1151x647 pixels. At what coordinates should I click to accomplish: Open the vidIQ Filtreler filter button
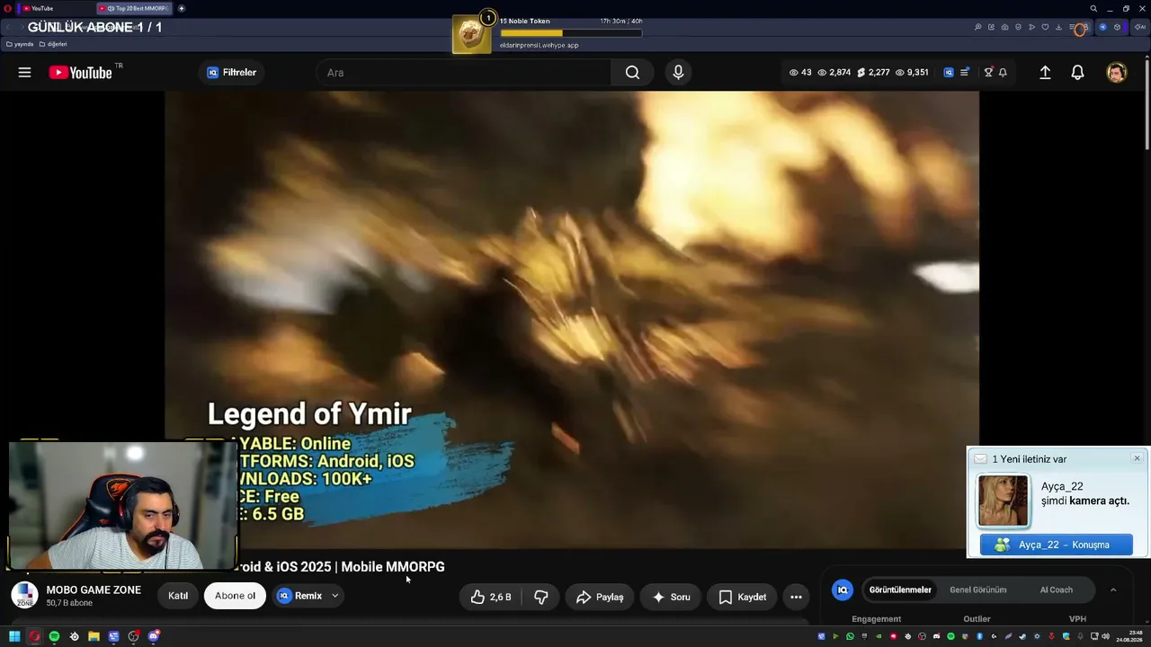pyautogui.click(x=231, y=73)
